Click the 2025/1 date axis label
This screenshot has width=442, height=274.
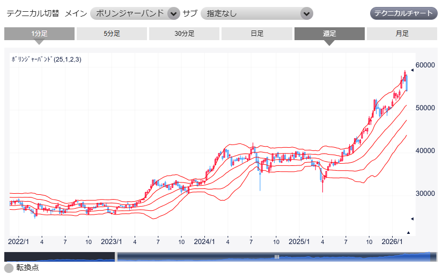[x=299, y=242]
